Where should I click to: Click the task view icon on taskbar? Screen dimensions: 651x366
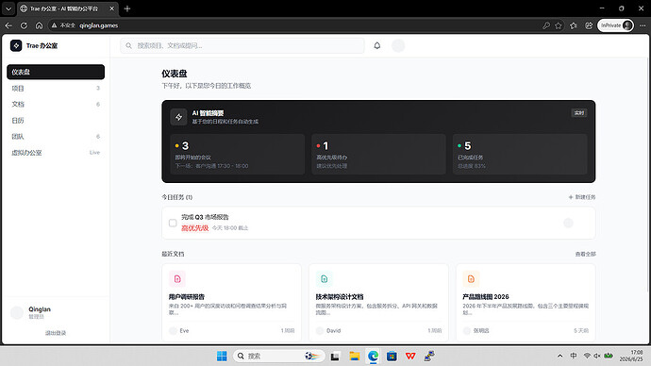pos(335,356)
